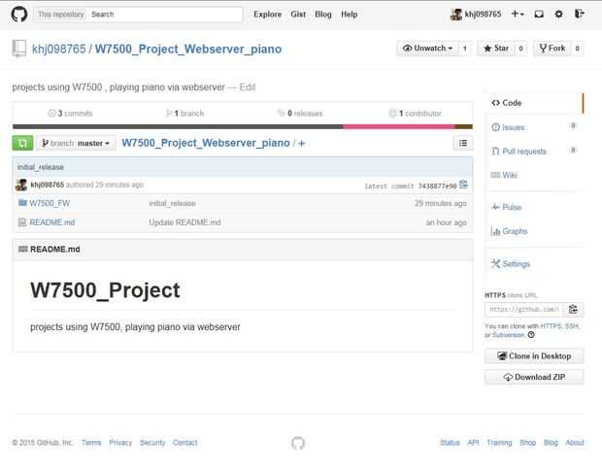602x472 pixels.
Task: View the 0 releases page
Action: pyautogui.click(x=300, y=114)
